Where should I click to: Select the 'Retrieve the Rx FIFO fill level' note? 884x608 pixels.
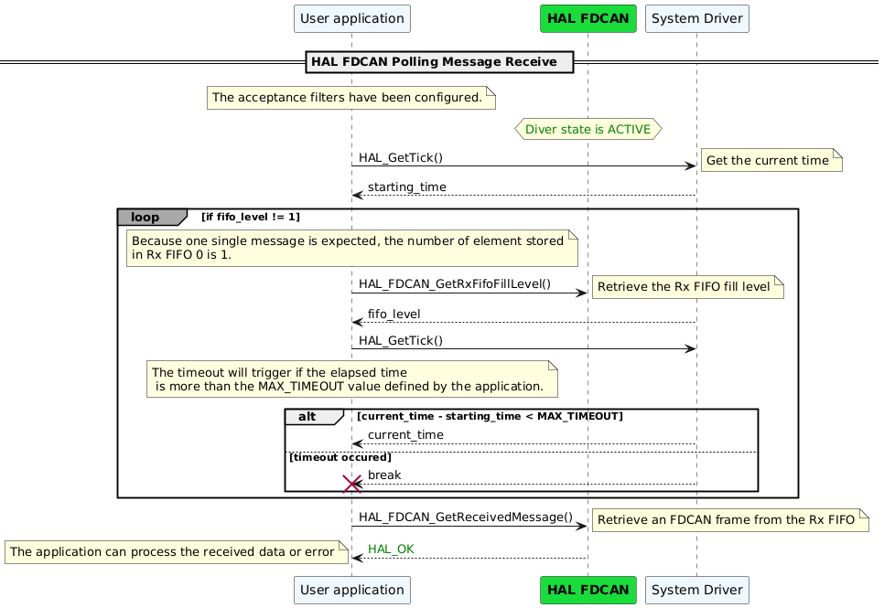coord(688,286)
